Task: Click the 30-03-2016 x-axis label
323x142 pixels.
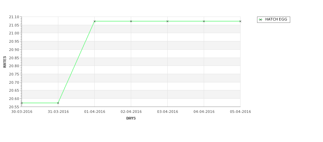Action: point(22,112)
